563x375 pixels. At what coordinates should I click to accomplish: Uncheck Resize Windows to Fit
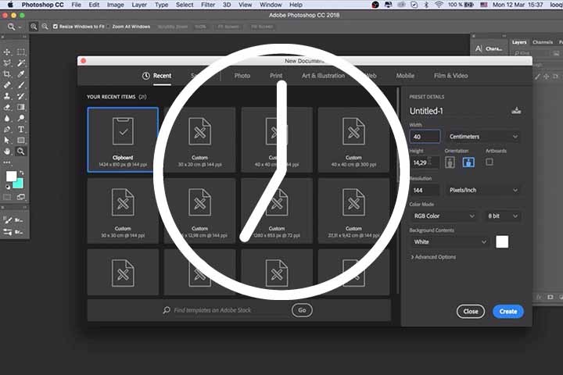point(56,27)
